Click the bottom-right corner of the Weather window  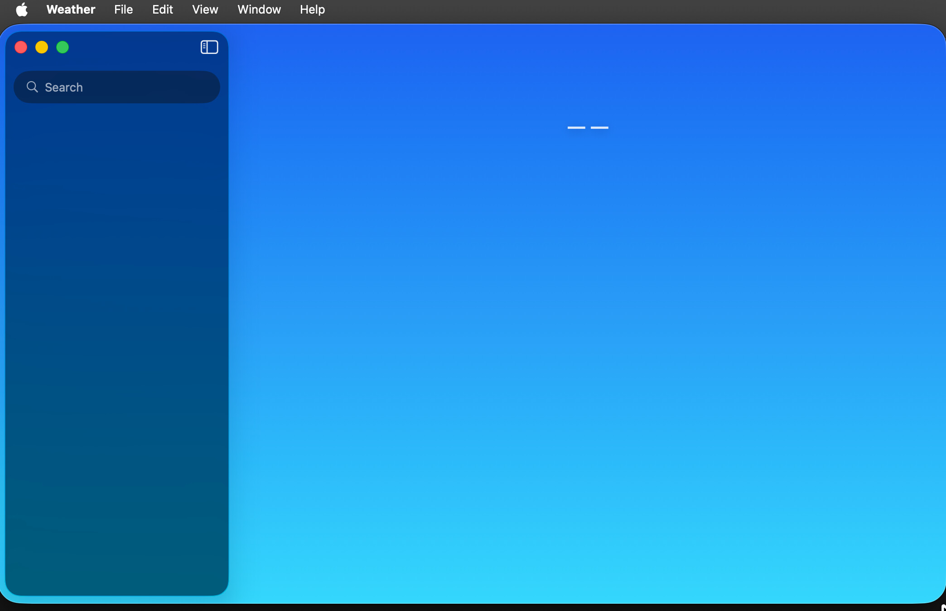click(938, 596)
